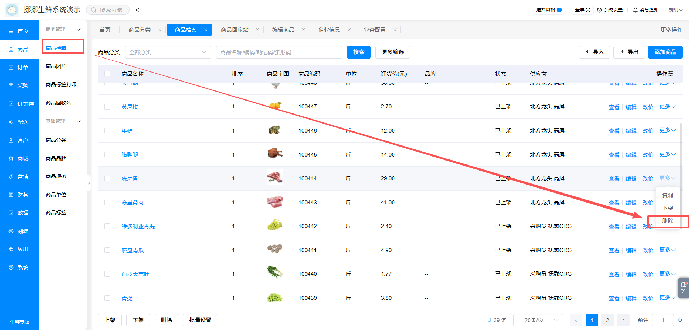Open 订单 module in sidebar
The image size is (689, 330).
point(19,67)
